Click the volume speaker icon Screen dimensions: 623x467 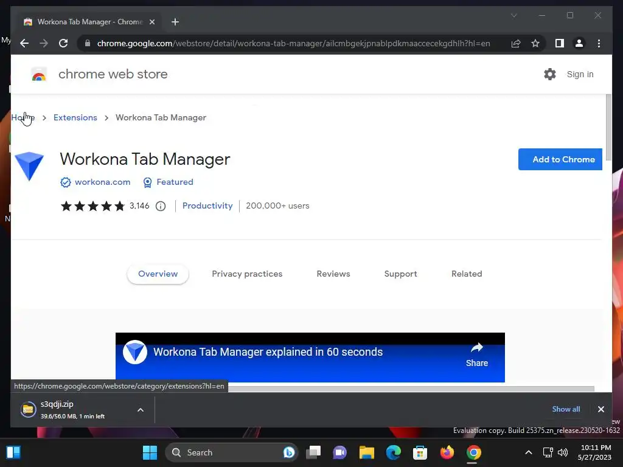click(563, 452)
